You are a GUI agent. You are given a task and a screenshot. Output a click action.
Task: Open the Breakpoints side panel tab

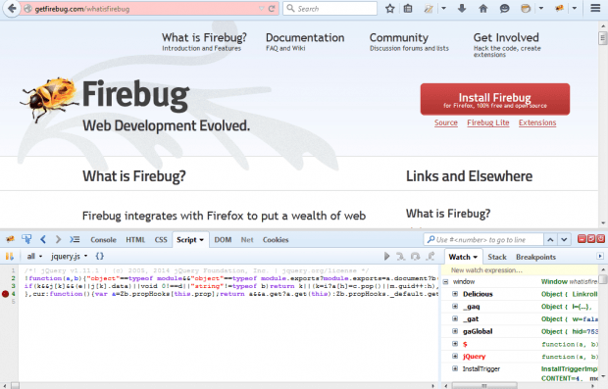click(535, 257)
